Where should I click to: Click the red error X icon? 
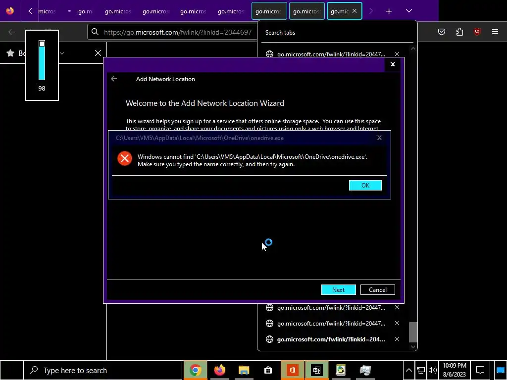point(124,158)
